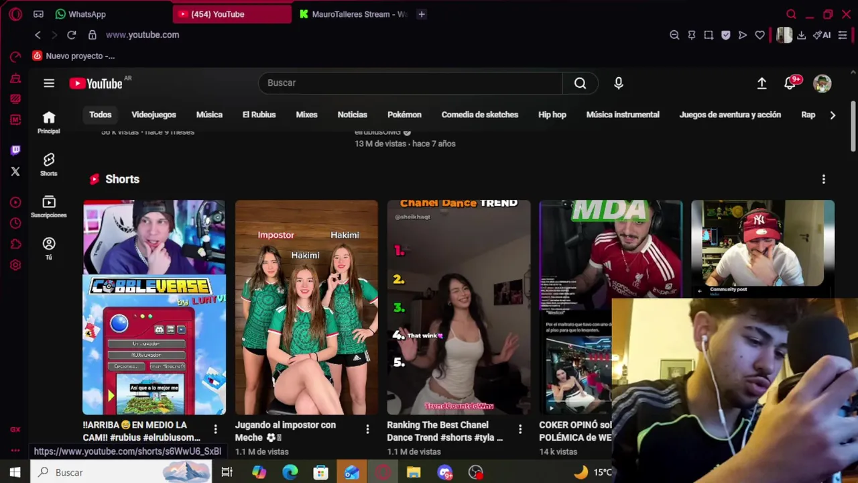Click the tab search magnifier in title bar
This screenshot has height=483, width=858.
tap(792, 14)
